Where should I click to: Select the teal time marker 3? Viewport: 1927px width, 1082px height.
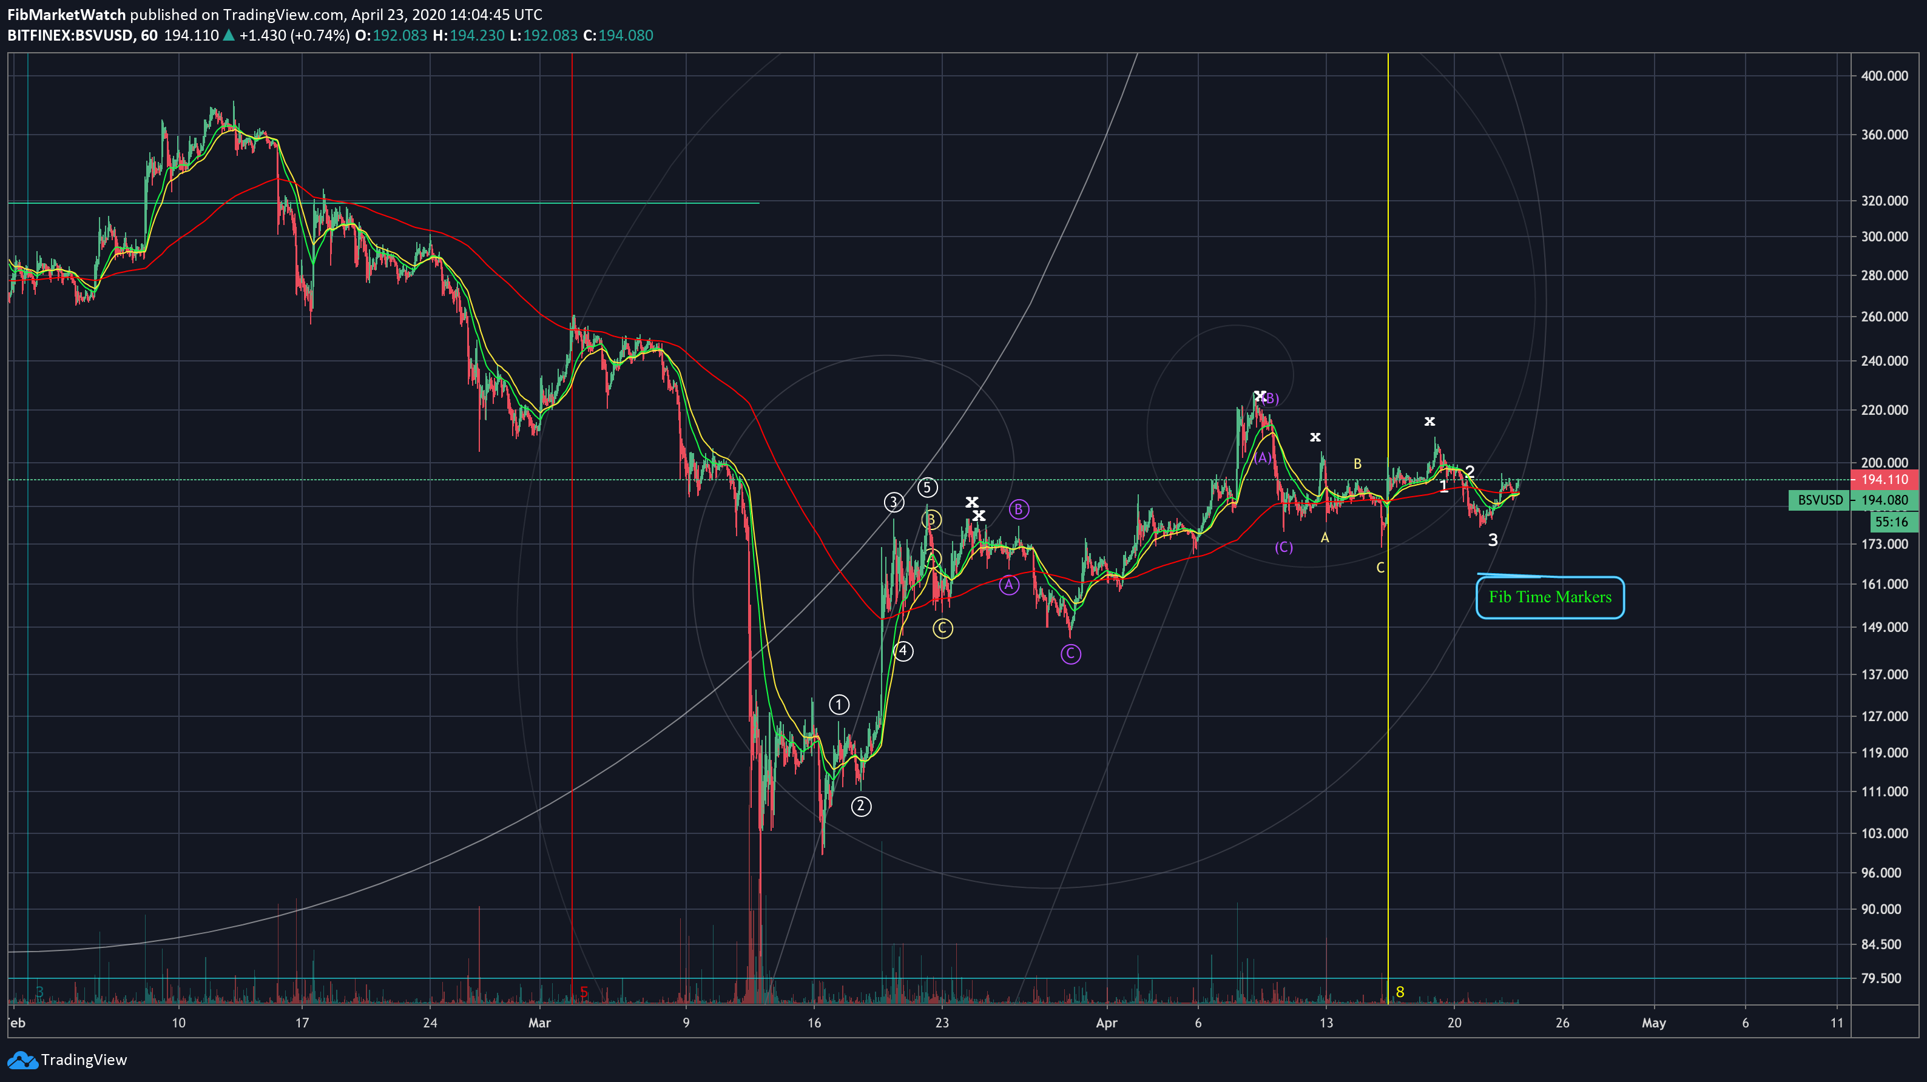(x=39, y=992)
